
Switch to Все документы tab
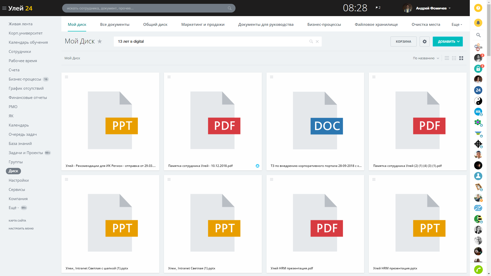pyautogui.click(x=115, y=25)
